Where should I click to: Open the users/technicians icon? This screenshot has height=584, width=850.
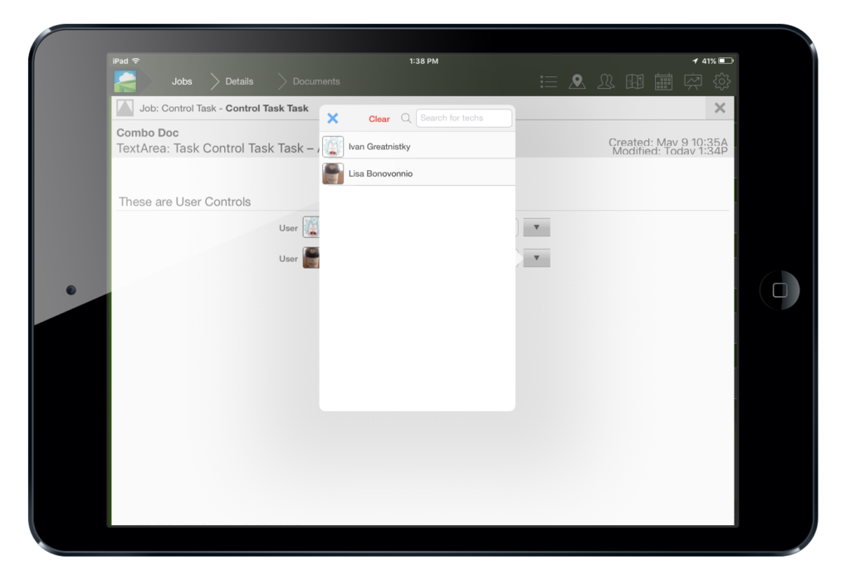coord(605,82)
